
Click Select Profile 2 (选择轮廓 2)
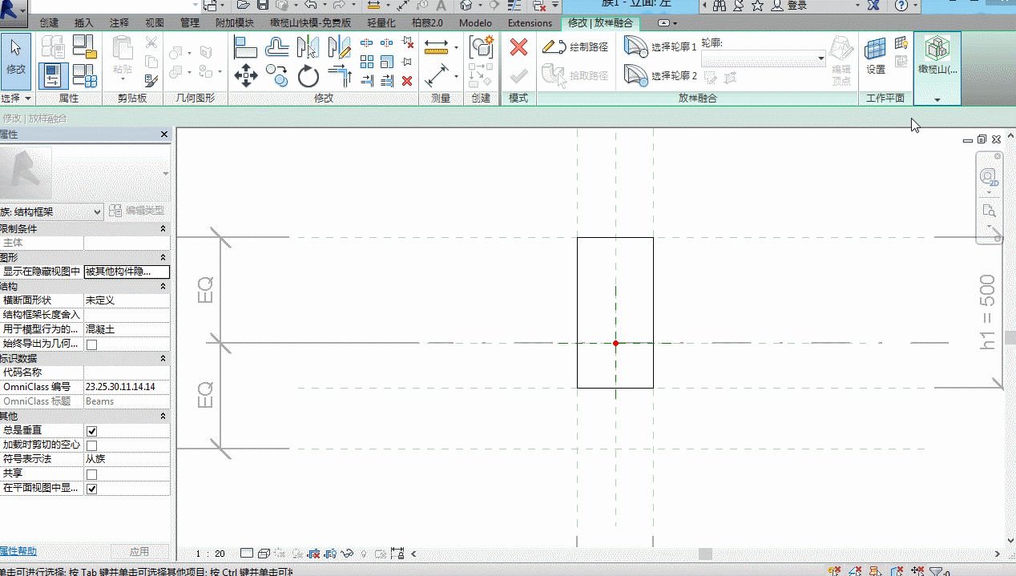click(x=661, y=76)
